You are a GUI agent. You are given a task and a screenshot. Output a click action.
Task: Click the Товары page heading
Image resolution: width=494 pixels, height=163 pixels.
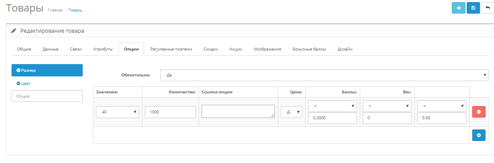25,8
